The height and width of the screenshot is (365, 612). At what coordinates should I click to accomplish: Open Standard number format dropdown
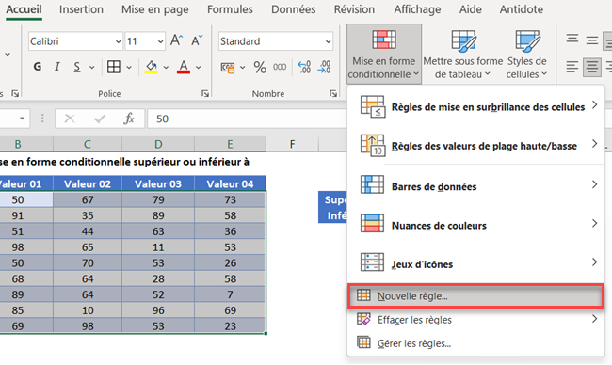coord(328,41)
